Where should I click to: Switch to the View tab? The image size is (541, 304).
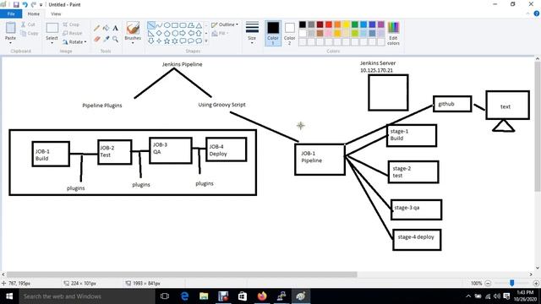pos(56,14)
